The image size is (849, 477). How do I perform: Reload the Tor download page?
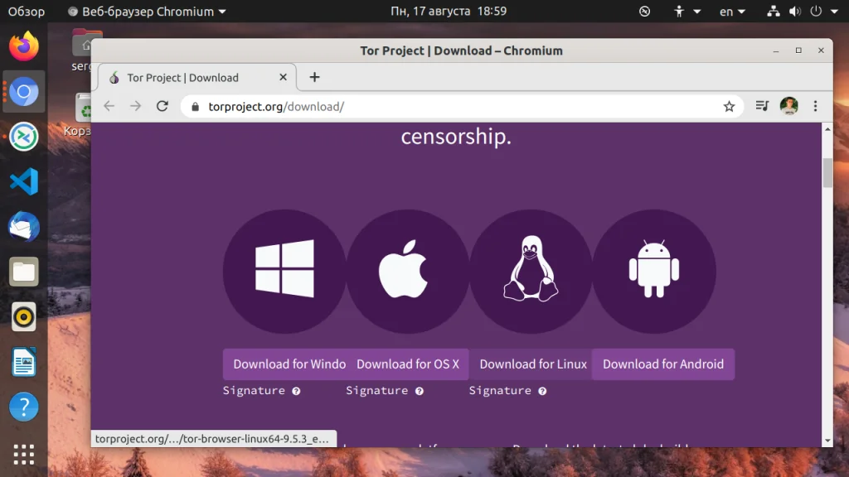163,106
